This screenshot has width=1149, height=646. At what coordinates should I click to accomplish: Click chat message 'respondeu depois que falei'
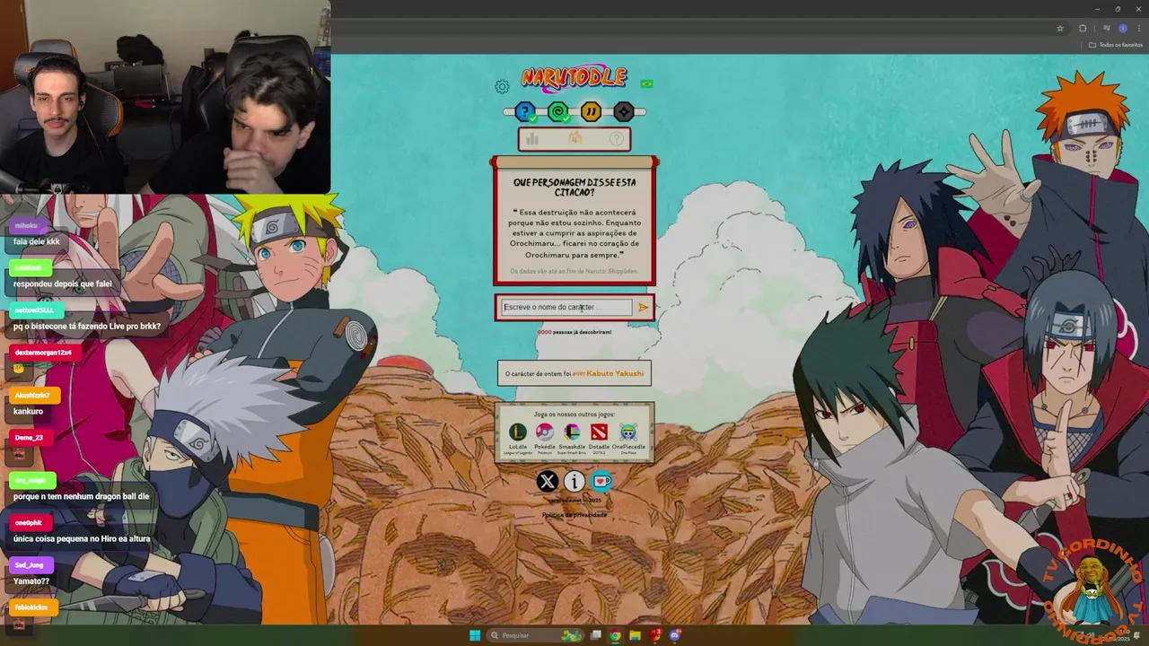pyautogui.click(x=63, y=284)
